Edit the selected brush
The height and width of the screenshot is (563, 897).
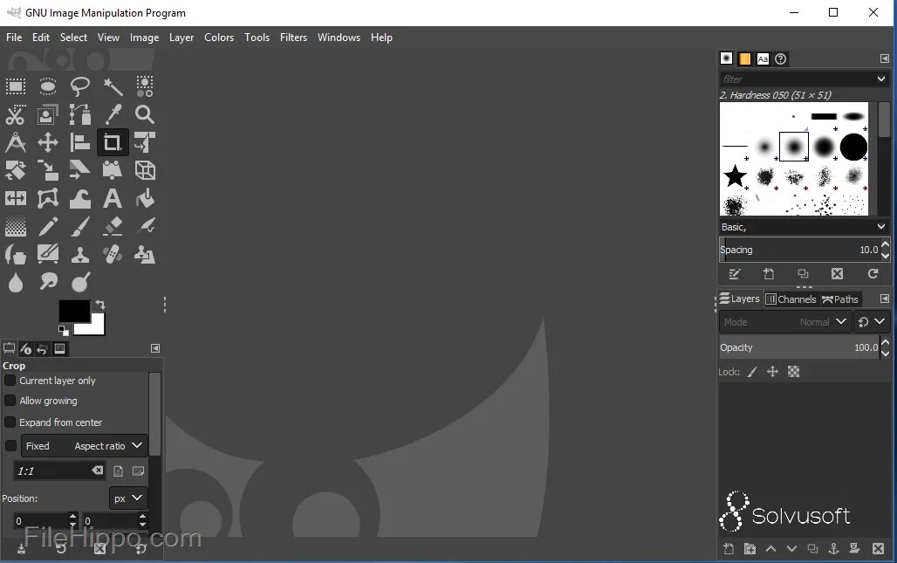[735, 274]
